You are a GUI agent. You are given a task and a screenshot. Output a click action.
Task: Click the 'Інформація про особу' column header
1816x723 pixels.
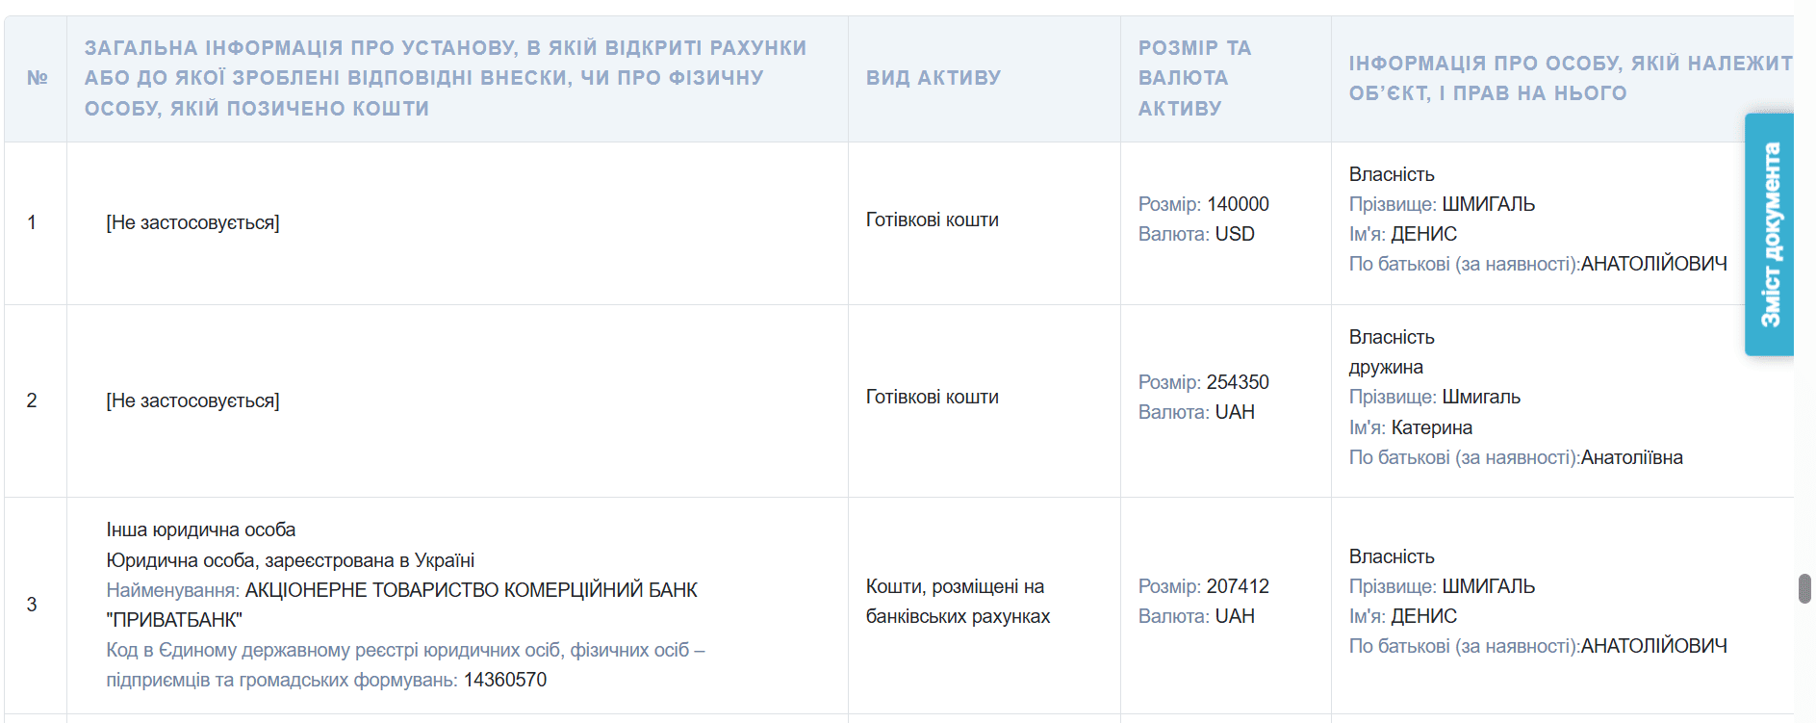click(x=1569, y=78)
